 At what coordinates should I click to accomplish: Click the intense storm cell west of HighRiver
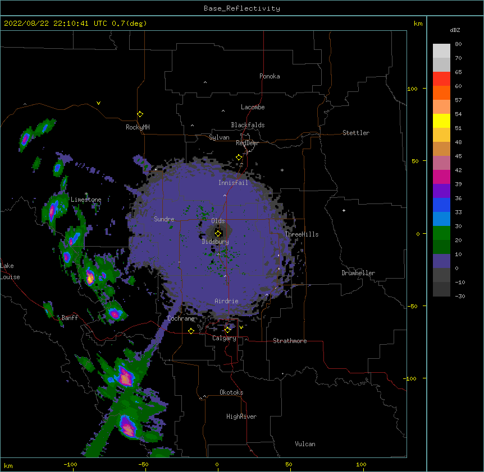pos(129,427)
